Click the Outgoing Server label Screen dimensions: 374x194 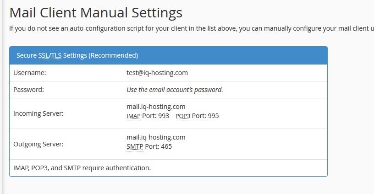click(x=38, y=144)
